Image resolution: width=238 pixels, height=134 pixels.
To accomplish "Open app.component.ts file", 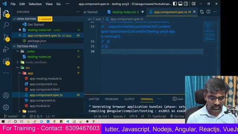I will tap(42, 100).
